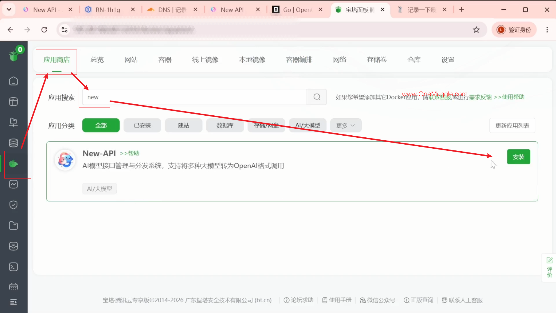Toggle the sidebar menu list icon at the bottom

click(x=13, y=302)
